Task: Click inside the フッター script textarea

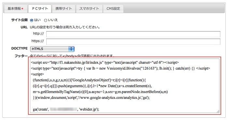Action: pyautogui.click(x=125, y=86)
